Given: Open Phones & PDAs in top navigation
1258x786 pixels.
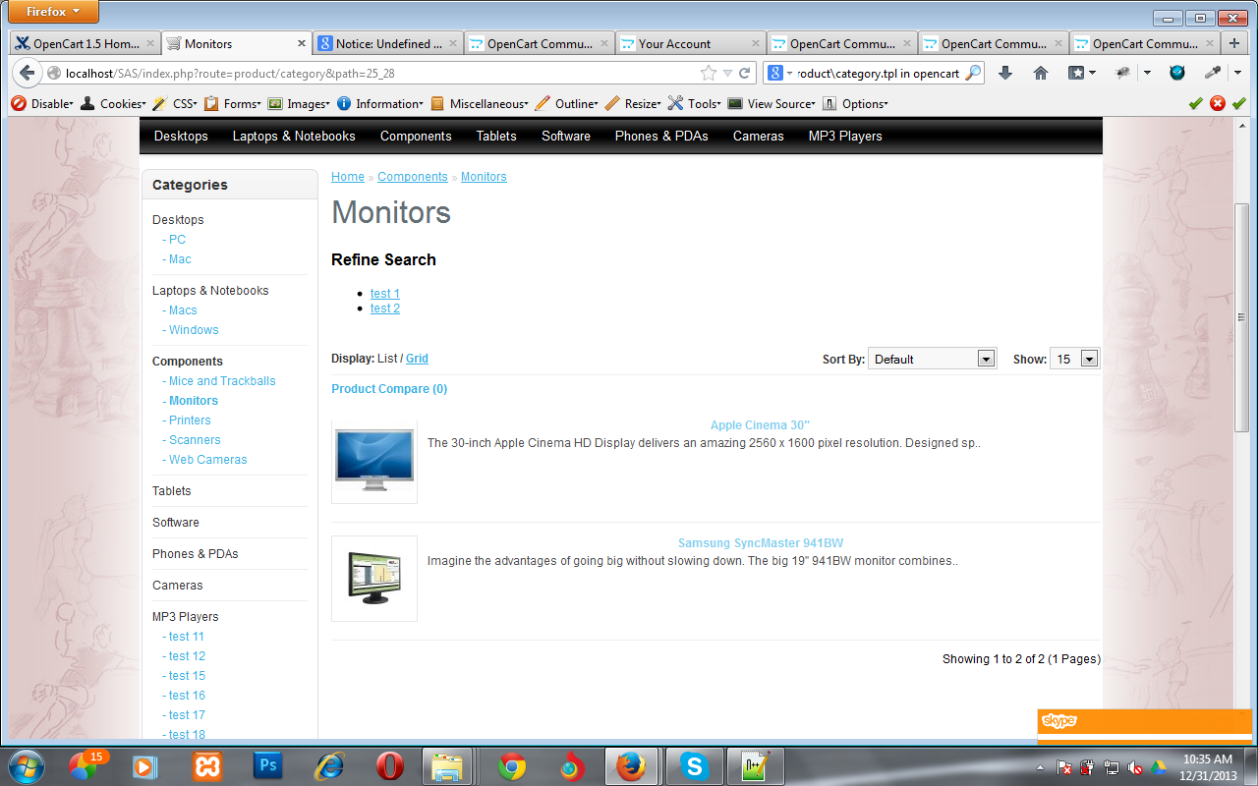Looking at the screenshot, I should point(661,136).
